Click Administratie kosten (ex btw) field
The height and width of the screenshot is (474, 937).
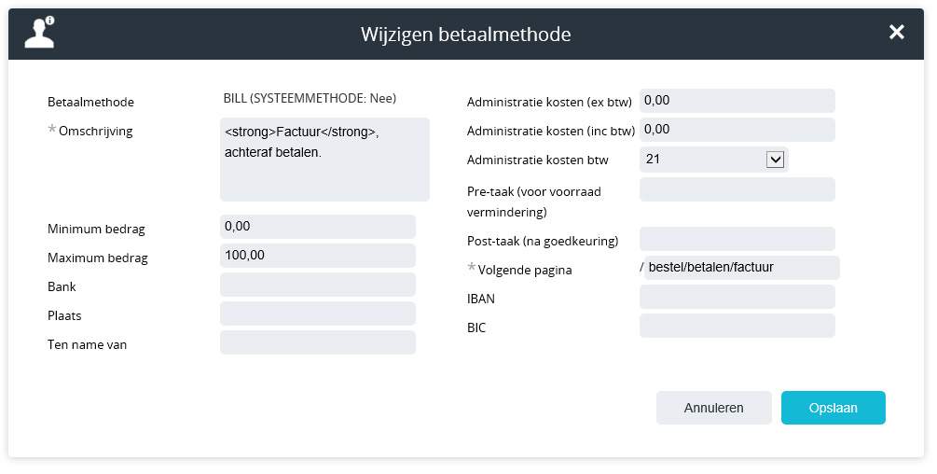[737, 101]
